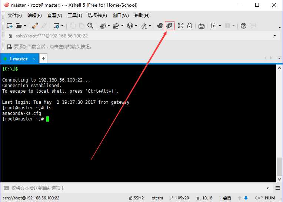Click the 10,18 cursor position entry
Screen dimensions: 283x202
207,198
